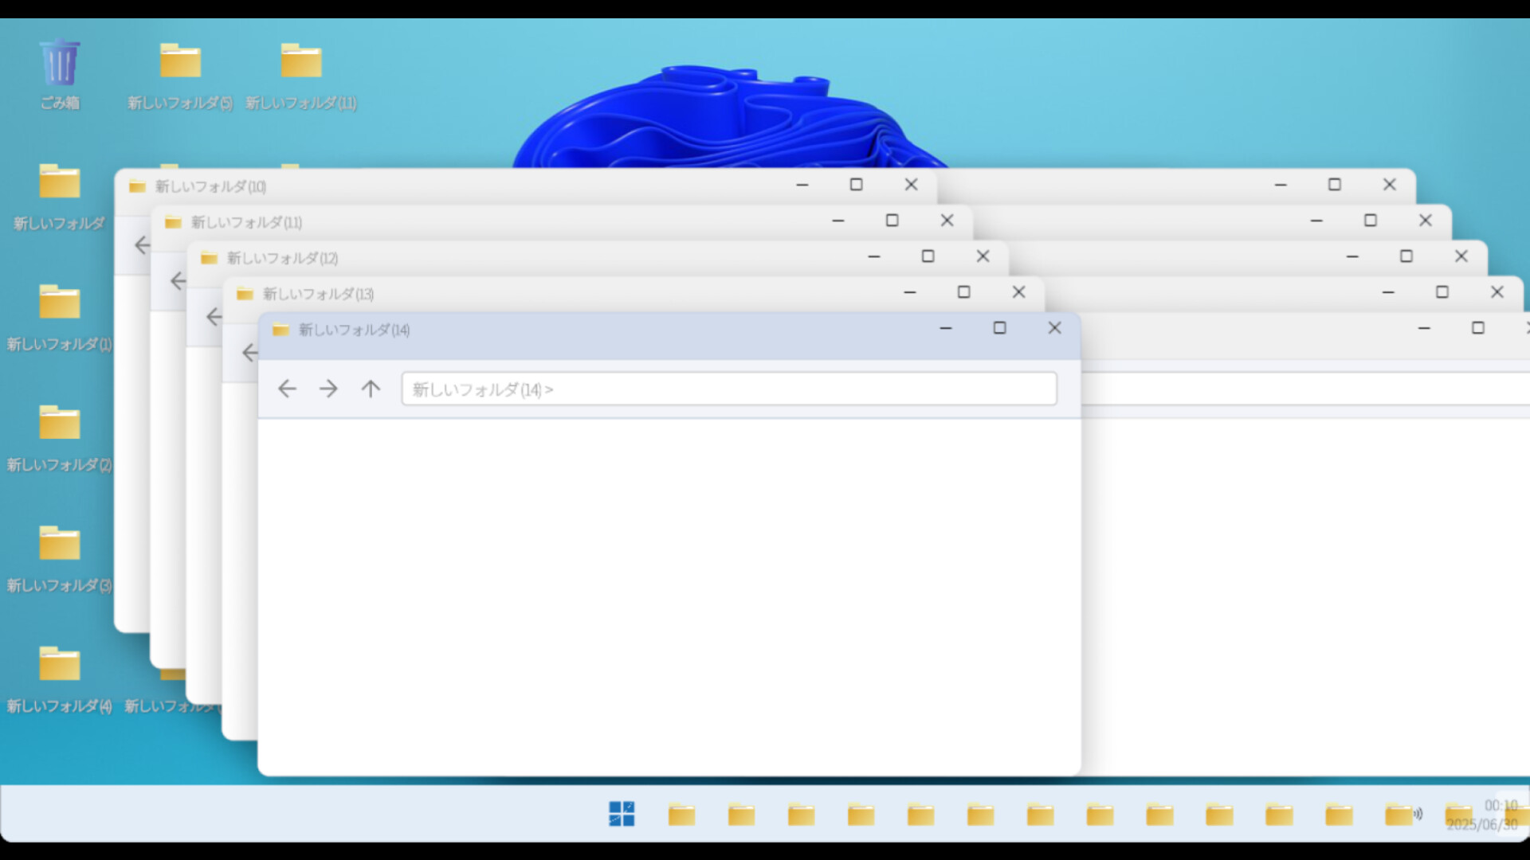Image resolution: width=1530 pixels, height=860 pixels.
Task: Click the Forward arrow in 新しいフォルダ (14) window
Action: tap(328, 389)
